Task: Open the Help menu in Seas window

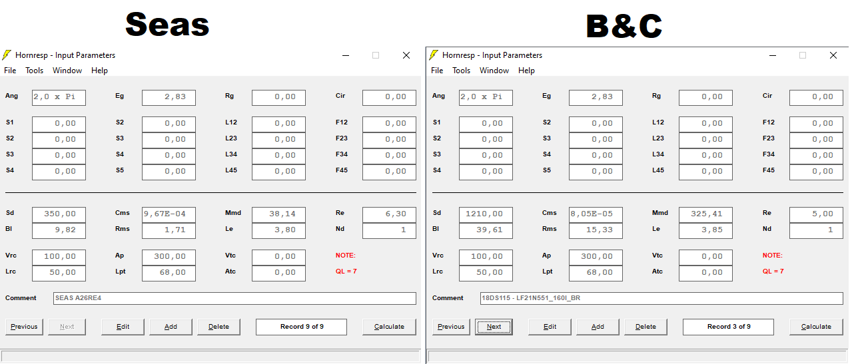Action: coord(99,71)
